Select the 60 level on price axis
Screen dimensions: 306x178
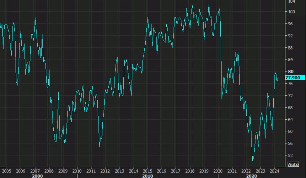point(290,131)
